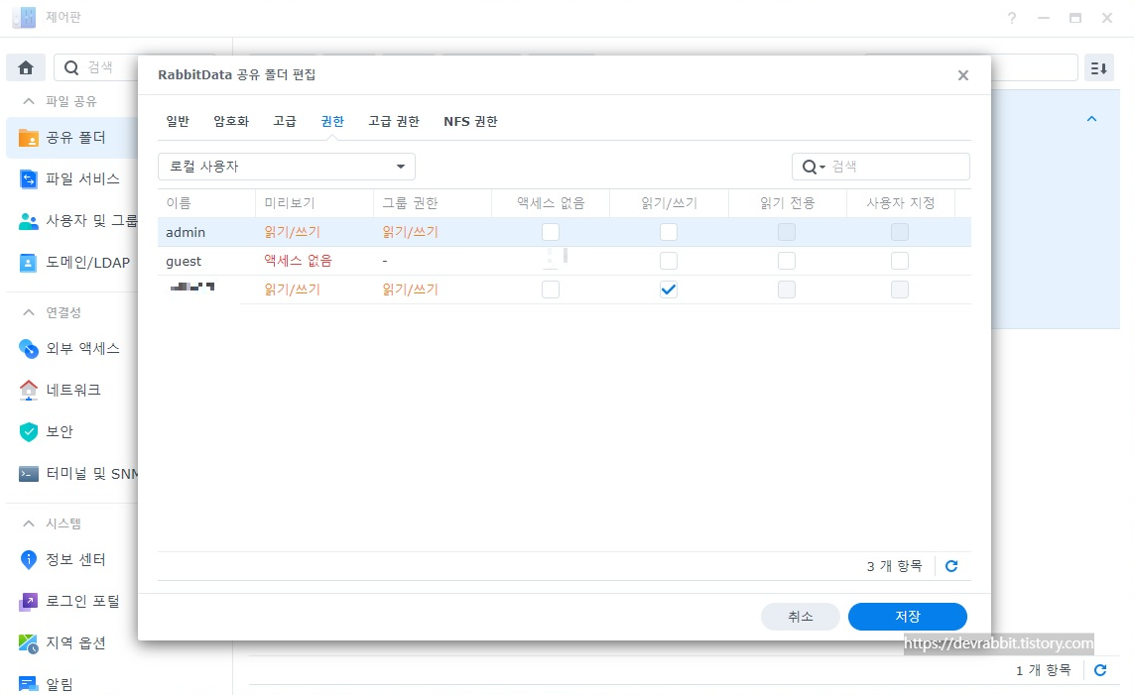Open Terminal & SNMP (터미널 및 SNMP) icon

(x=28, y=473)
